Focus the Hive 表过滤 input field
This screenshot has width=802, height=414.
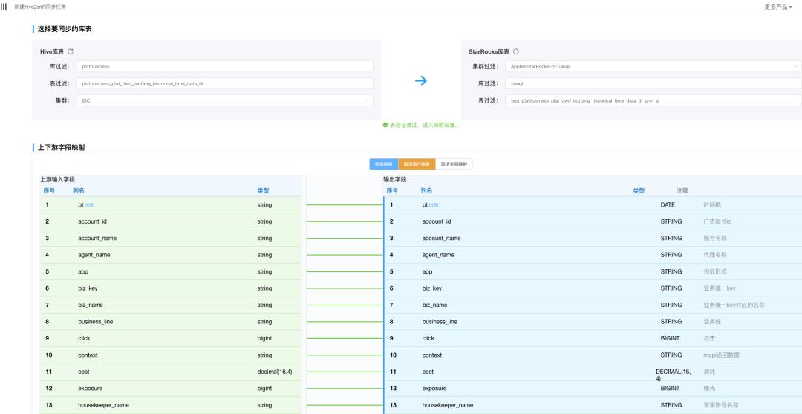pos(224,83)
